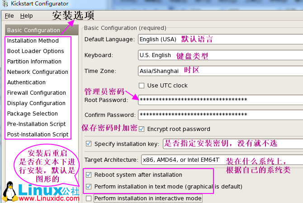The image size is (303, 203).
Task: Toggle Reboot system after installation
Action: tap(89, 175)
